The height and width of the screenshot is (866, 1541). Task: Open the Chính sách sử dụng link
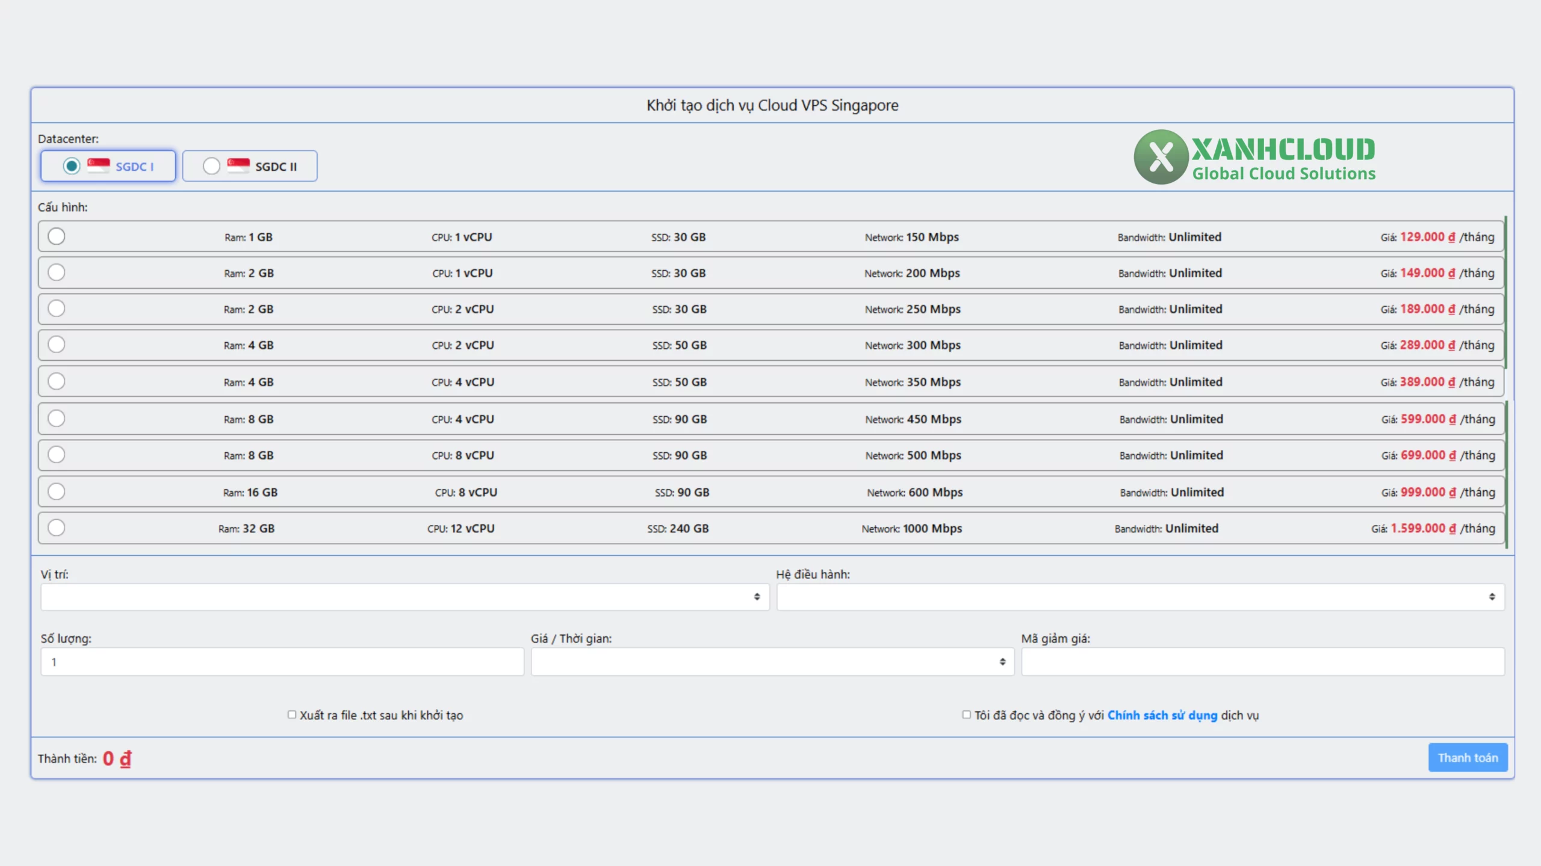pos(1162,715)
